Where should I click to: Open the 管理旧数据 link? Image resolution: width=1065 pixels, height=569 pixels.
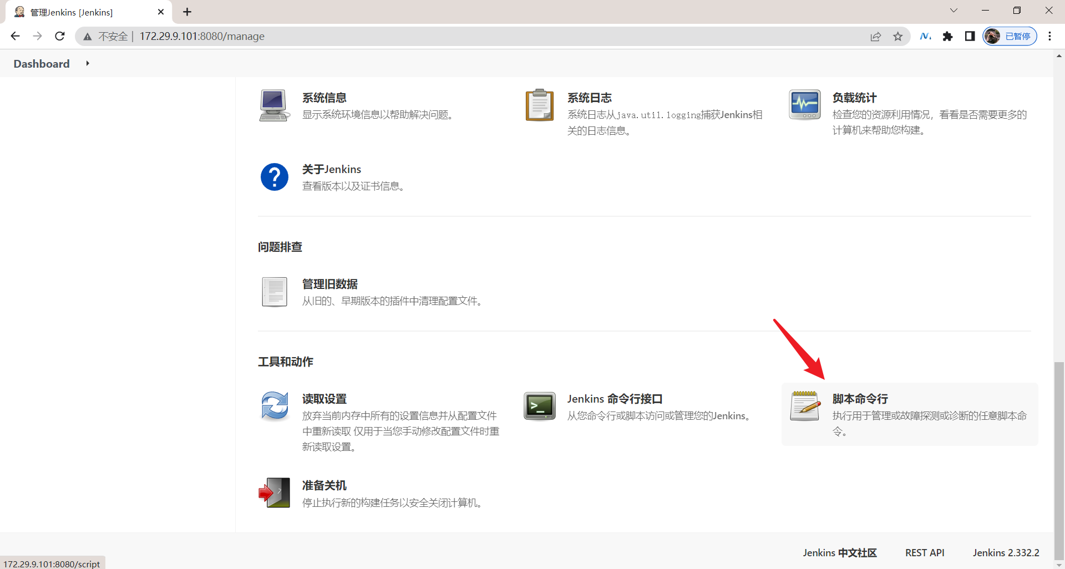tap(330, 284)
